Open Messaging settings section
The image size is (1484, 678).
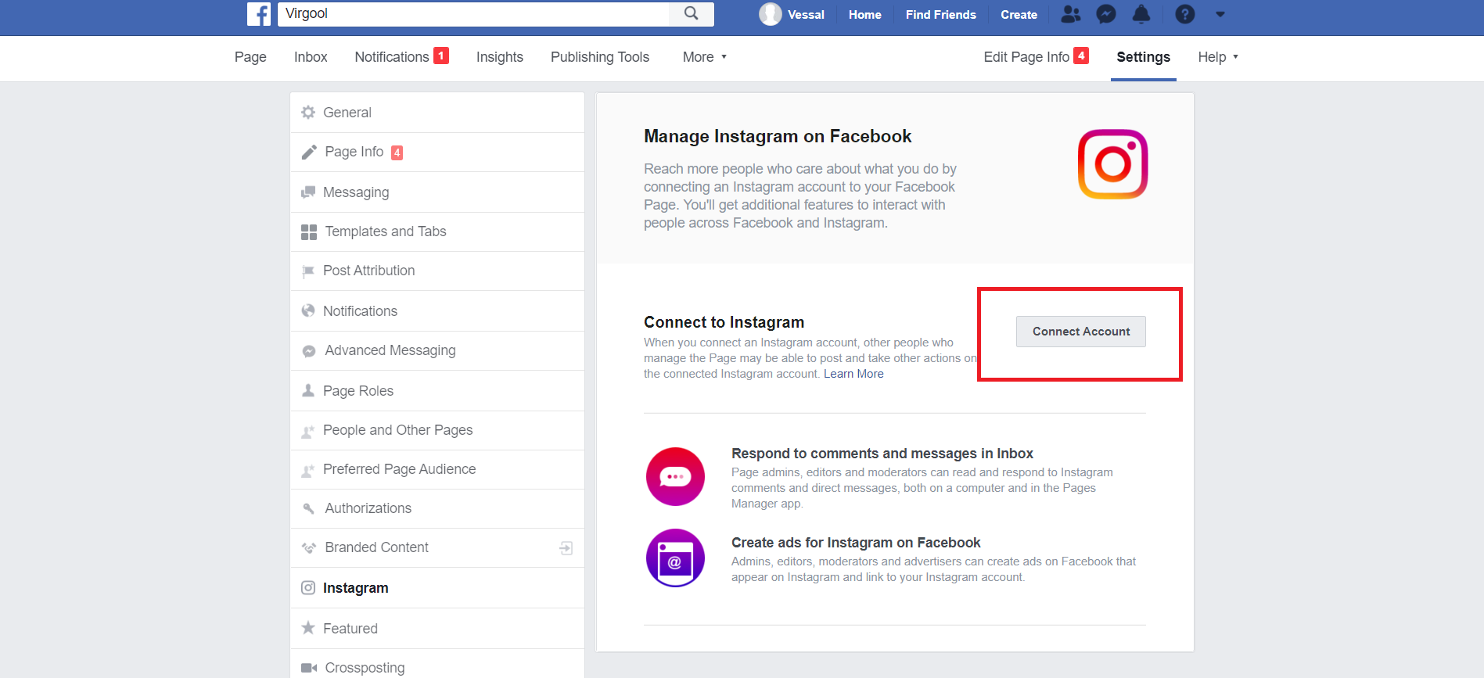coord(437,192)
